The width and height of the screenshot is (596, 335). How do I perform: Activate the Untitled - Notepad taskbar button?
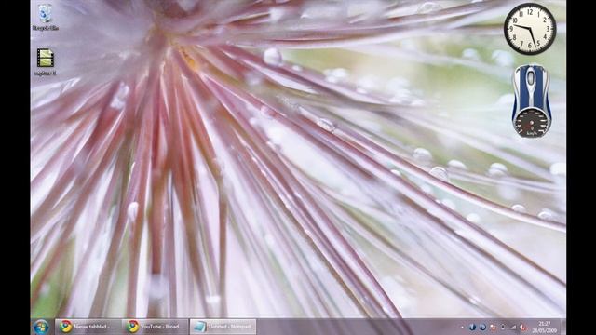click(223, 327)
